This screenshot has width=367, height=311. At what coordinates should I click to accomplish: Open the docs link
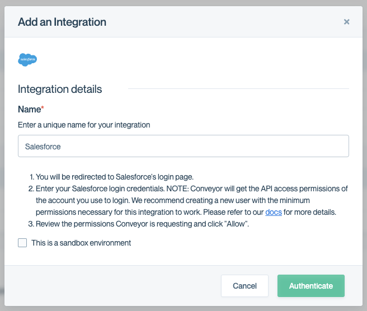tap(274, 212)
